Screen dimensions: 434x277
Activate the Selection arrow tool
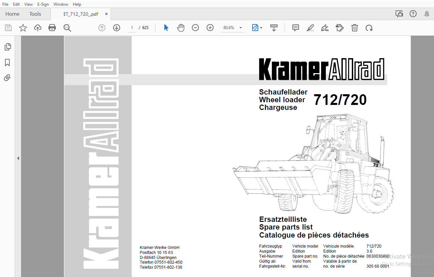point(166,28)
